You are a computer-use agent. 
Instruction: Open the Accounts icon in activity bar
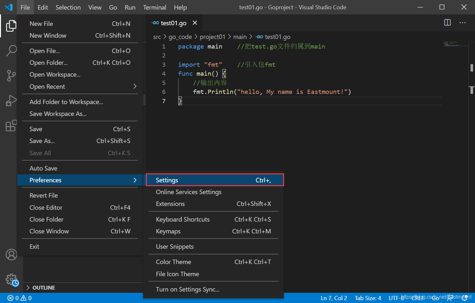pyautogui.click(x=11, y=254)
